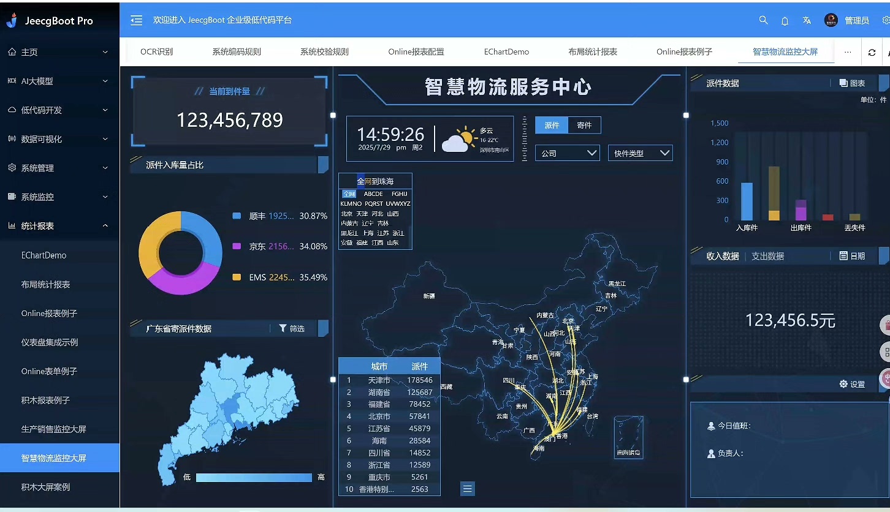
Task: Expand the 低代码开发 menu chevron
Action: click(x=105, y=110)
